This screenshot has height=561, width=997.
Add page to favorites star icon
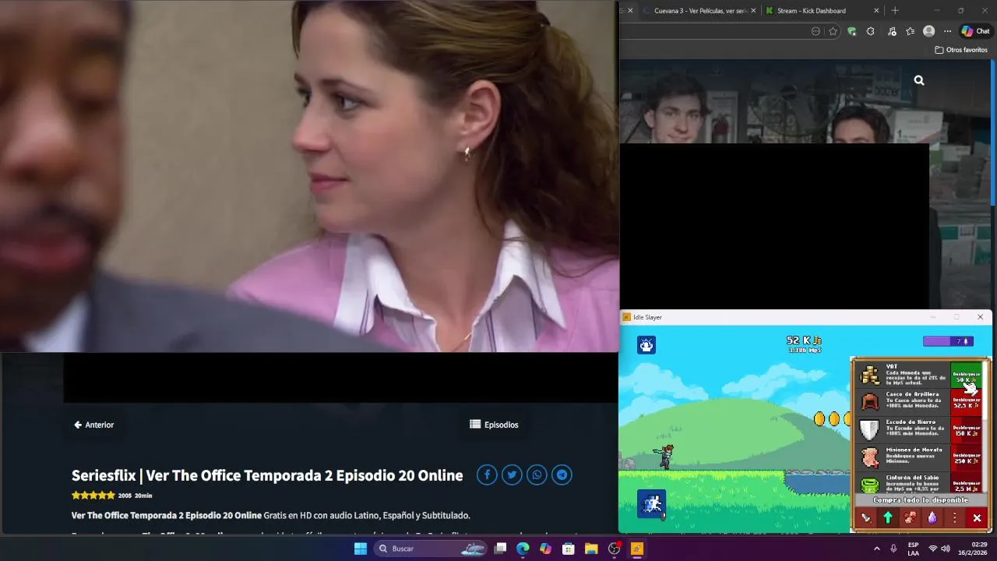point(833,31)
